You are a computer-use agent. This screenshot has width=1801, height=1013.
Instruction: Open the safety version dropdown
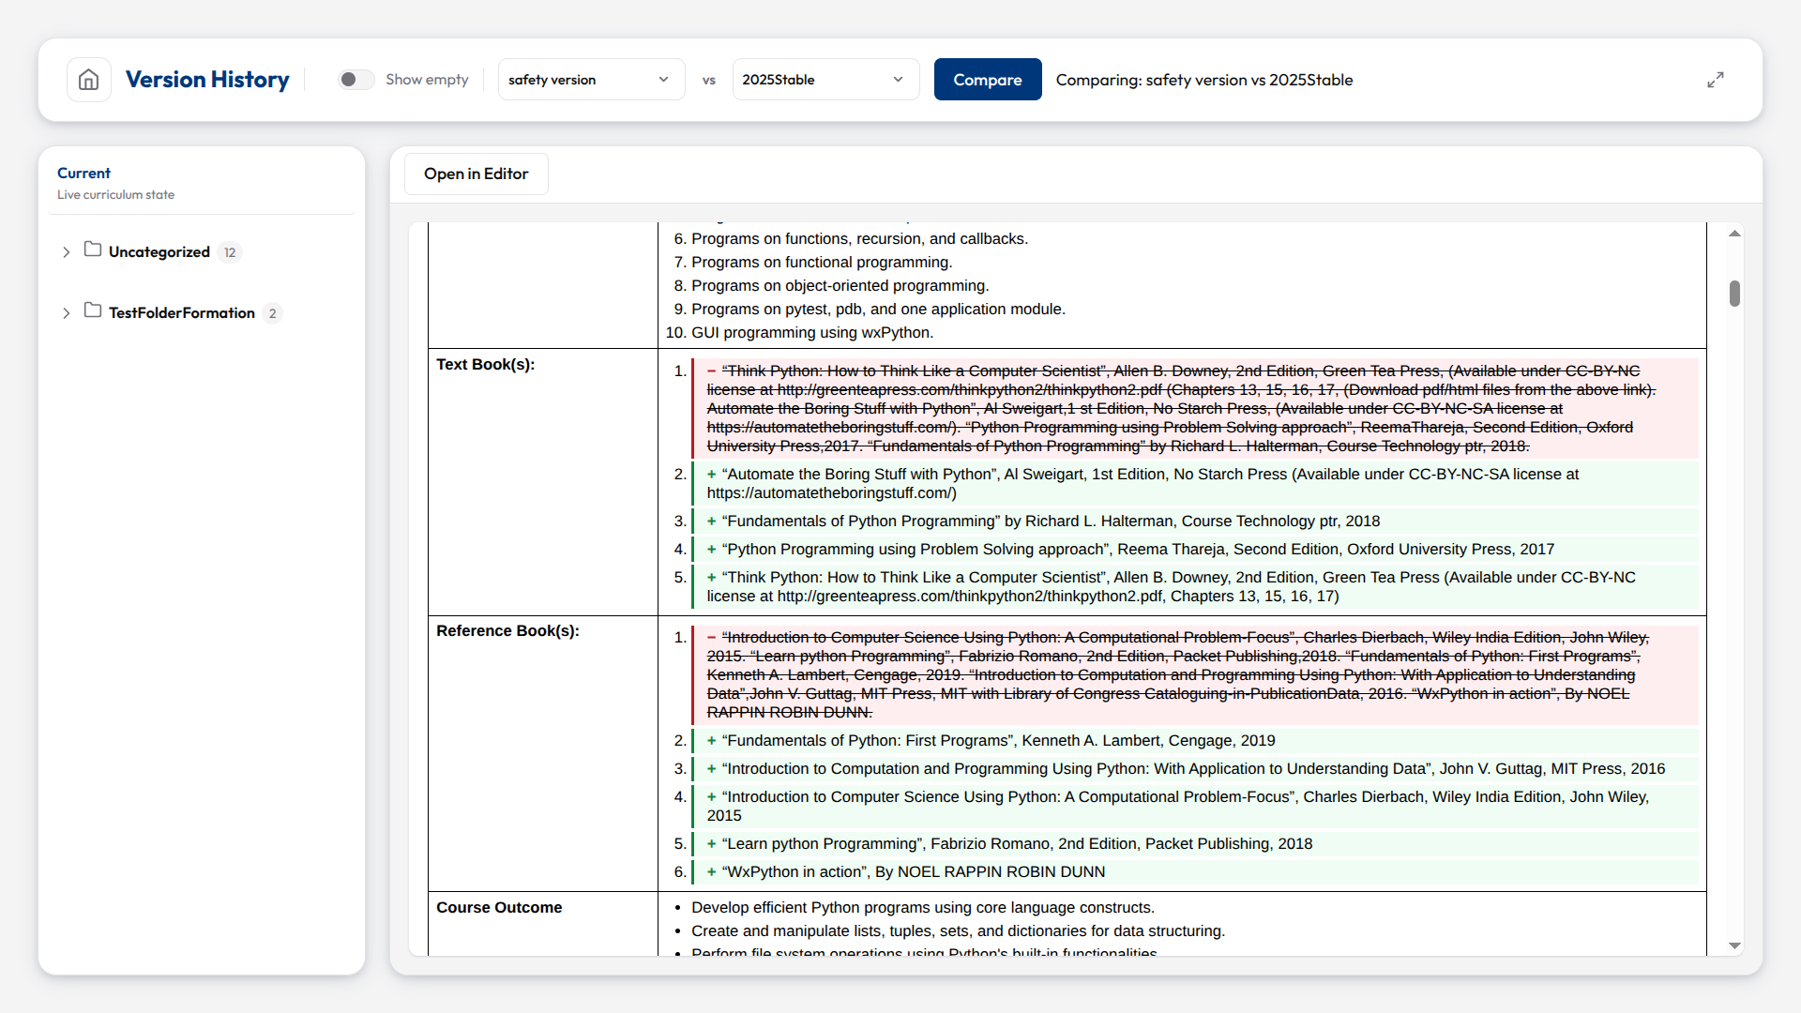click(591, 80)
